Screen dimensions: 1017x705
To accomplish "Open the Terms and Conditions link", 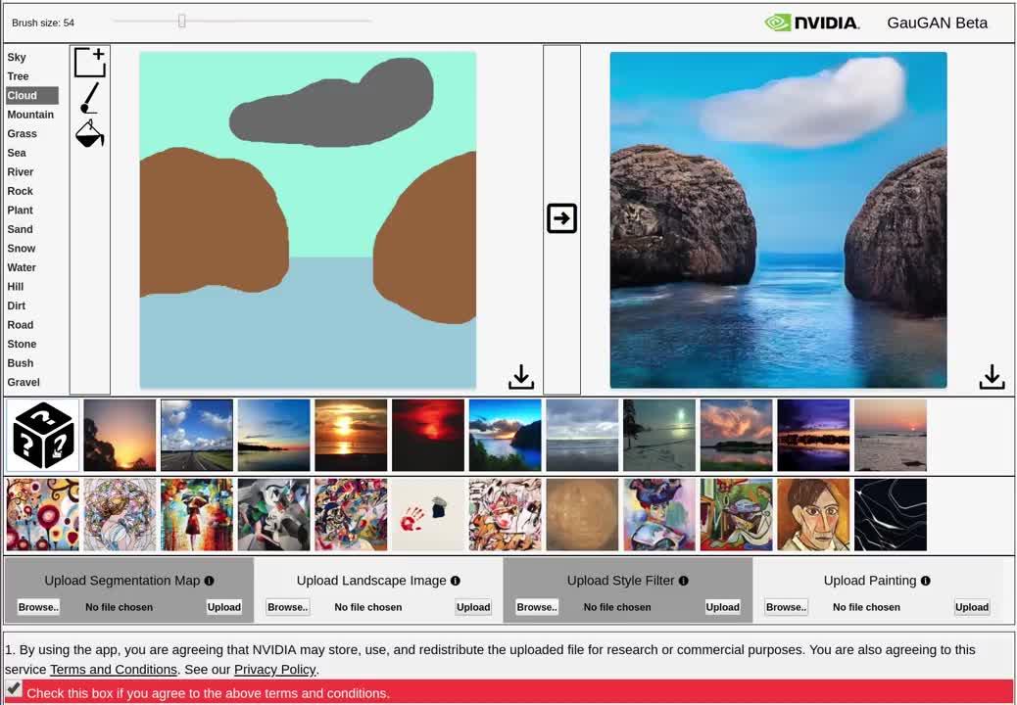I will pos(114,670).
